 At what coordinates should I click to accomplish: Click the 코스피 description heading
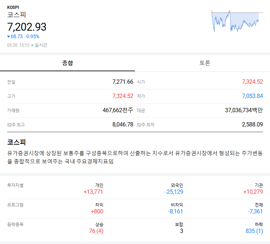(x=16, y=142)
